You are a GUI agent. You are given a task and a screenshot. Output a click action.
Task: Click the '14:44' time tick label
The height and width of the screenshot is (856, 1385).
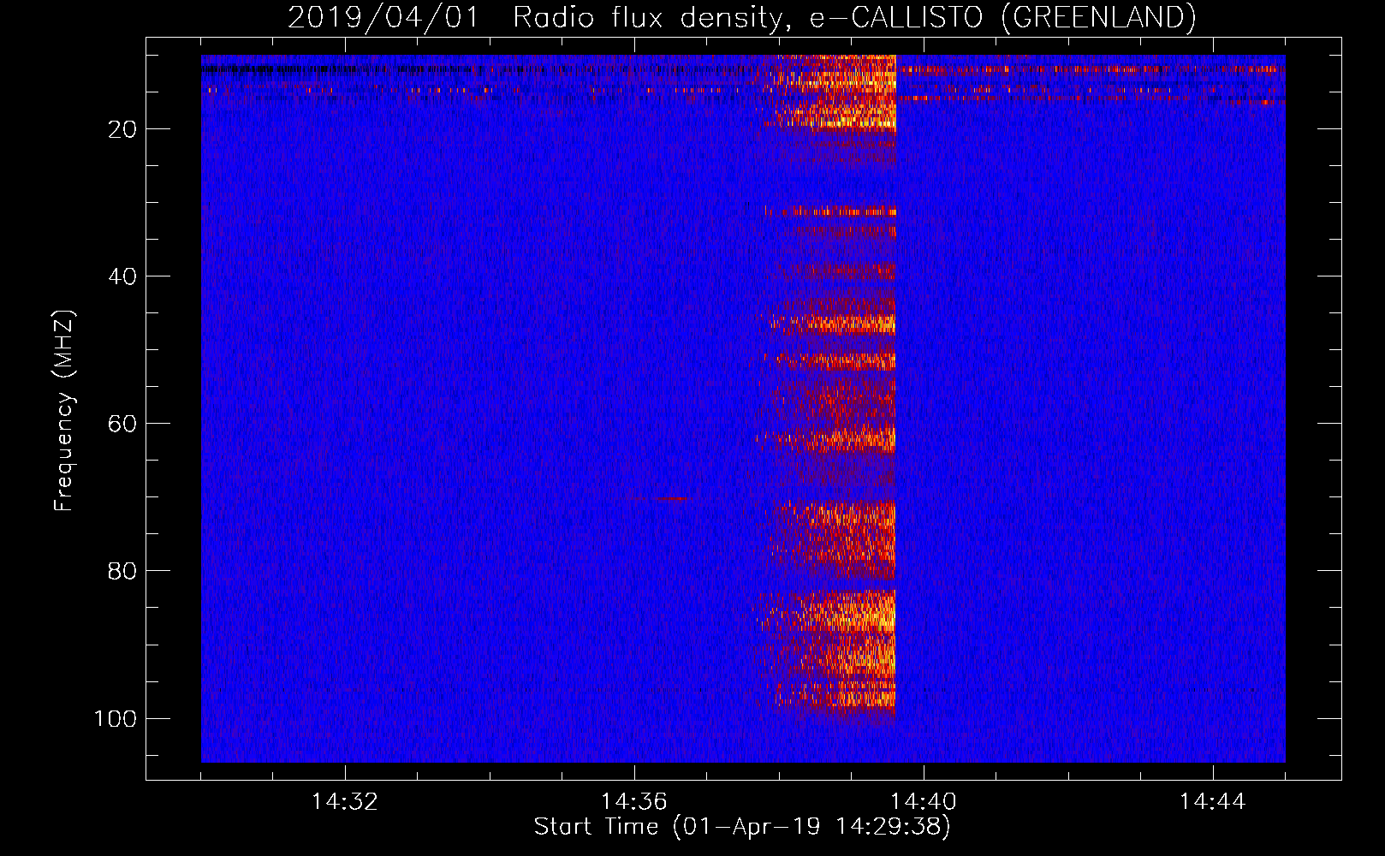[x=1213, y=802]
